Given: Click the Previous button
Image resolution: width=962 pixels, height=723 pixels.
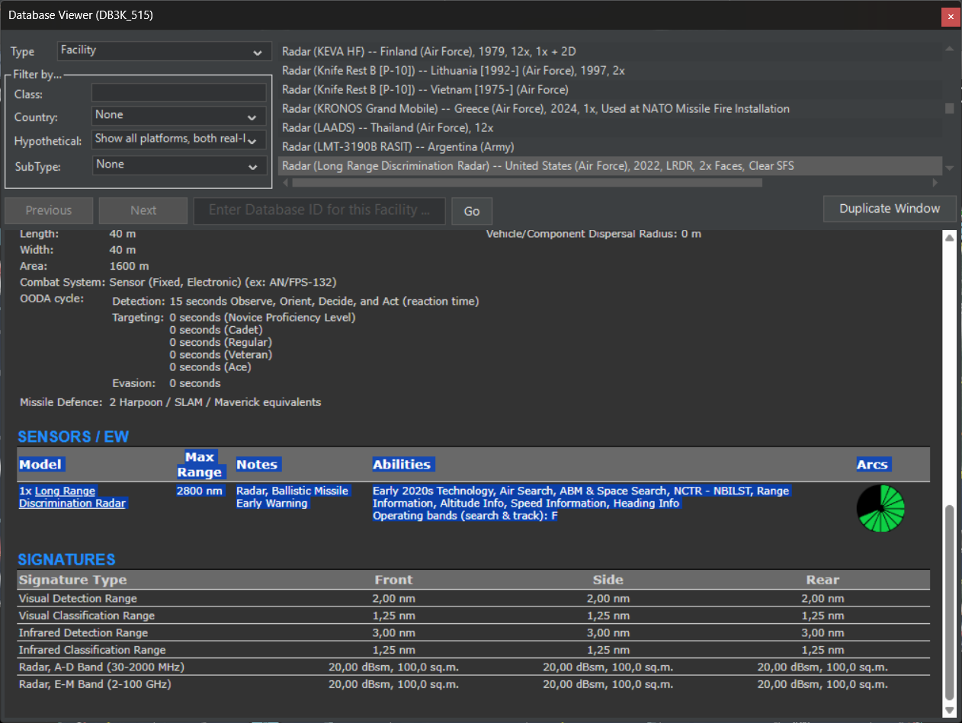Looking at the screenshot, I should pos(49,210).
